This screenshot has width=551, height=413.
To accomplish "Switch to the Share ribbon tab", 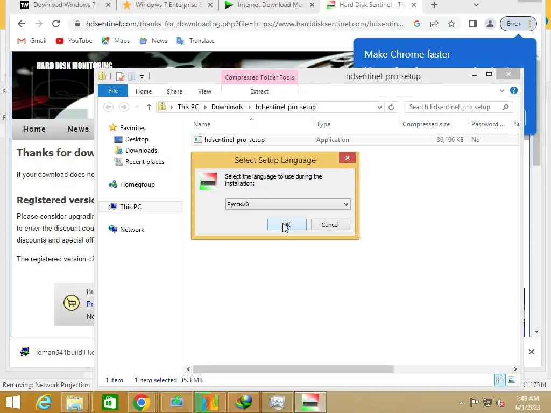I will pyautogui.click(x=174, y=91).
